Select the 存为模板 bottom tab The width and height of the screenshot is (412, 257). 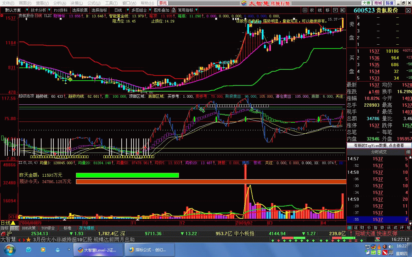pyautogui.click(x=87, y=228)
